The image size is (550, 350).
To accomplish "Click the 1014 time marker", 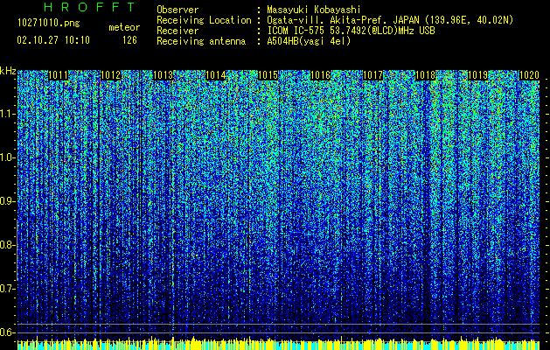I will click(215, 75).
